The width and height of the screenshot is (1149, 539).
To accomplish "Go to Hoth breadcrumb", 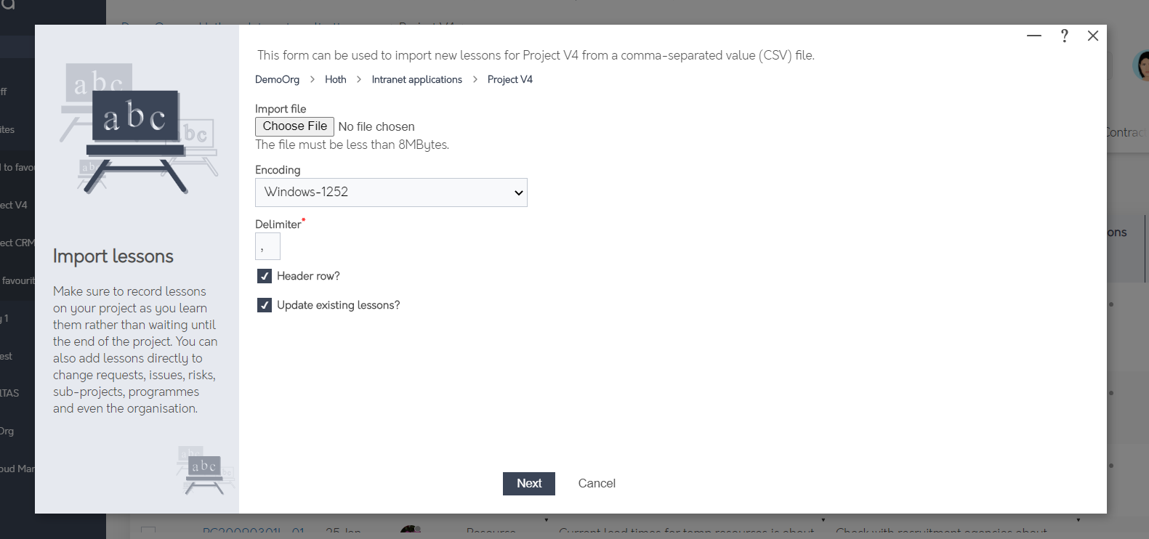I will coord(336,79).
